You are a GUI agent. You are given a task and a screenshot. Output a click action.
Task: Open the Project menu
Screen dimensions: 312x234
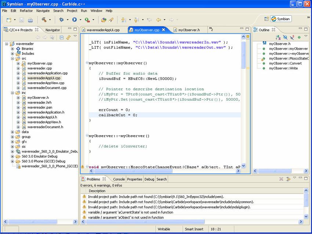point(72,11)
